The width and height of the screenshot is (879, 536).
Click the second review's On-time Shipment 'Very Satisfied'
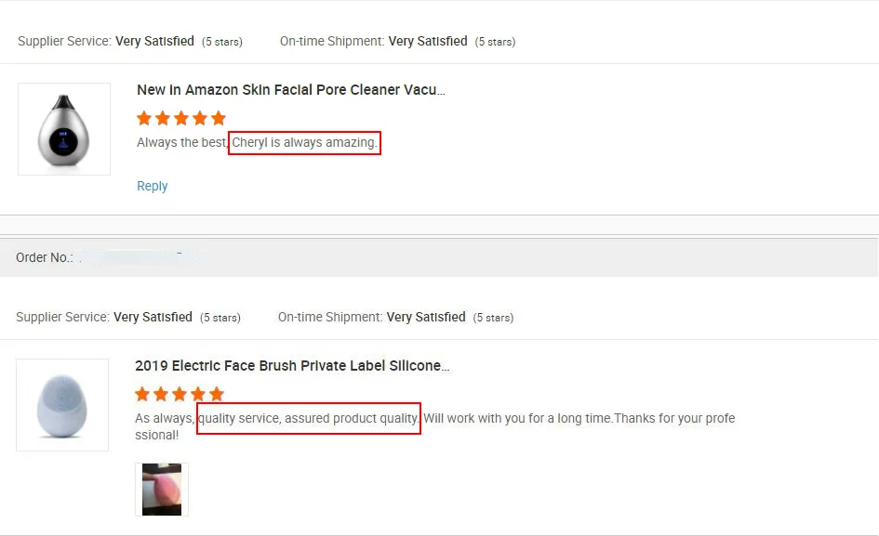pos(426,317)
